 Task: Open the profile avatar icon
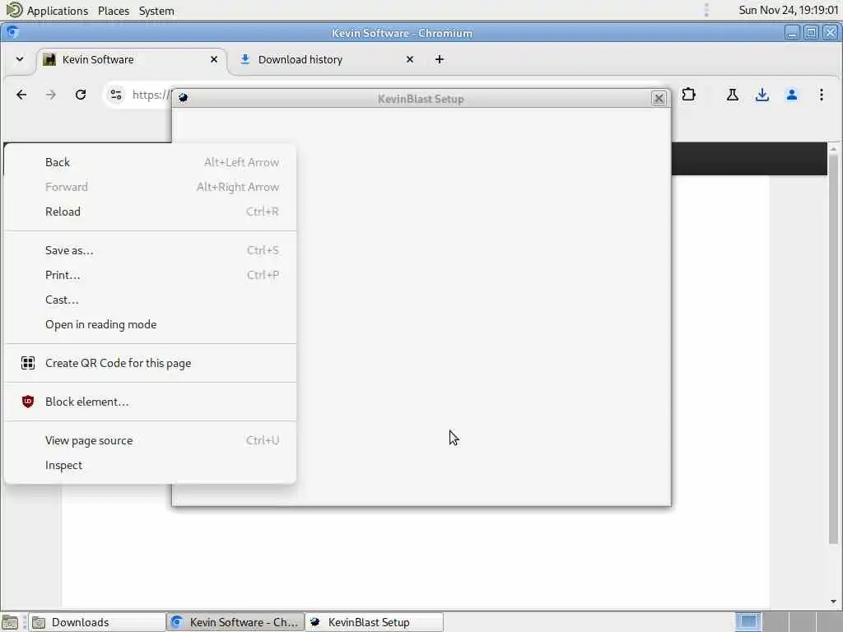(x=791, y=95)
